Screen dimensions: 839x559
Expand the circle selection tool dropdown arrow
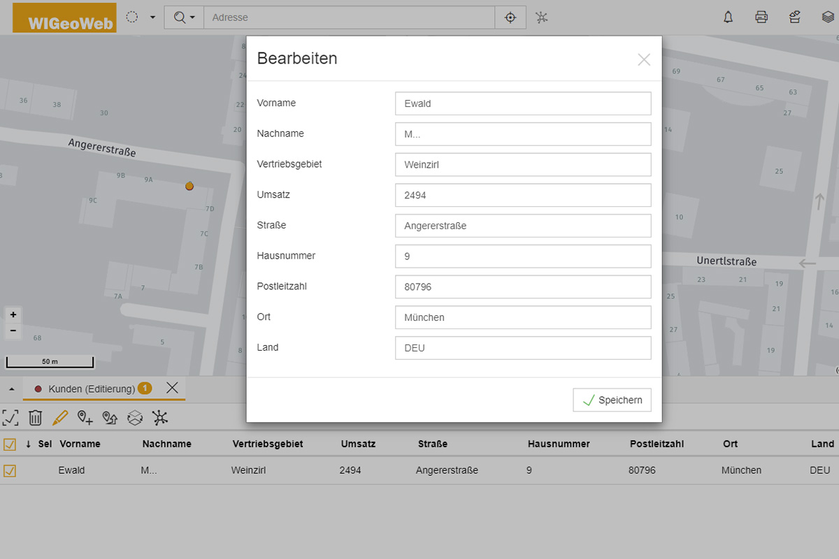[x=152, y=17]
